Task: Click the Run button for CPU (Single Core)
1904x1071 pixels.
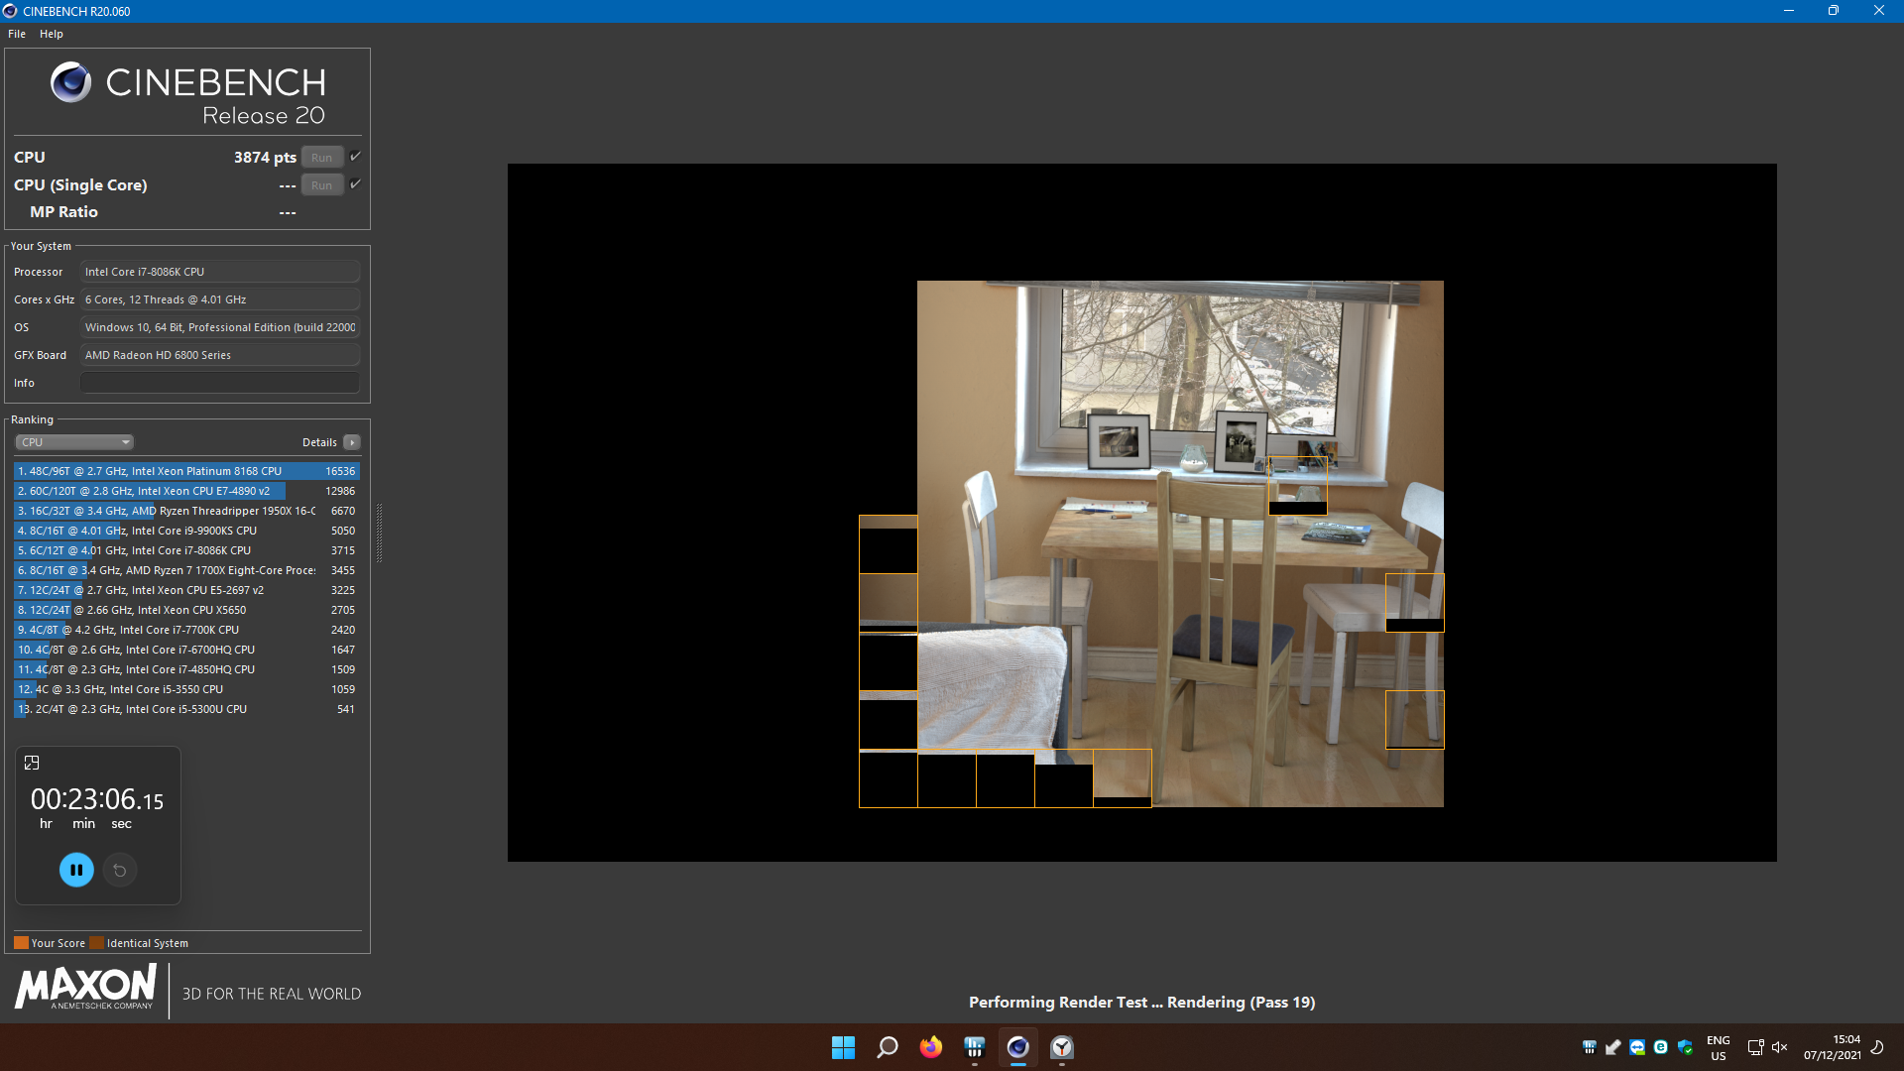Action: (322, 185)
